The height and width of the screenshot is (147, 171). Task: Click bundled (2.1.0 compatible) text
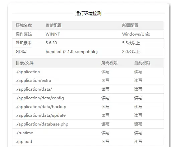click(72, 52)
